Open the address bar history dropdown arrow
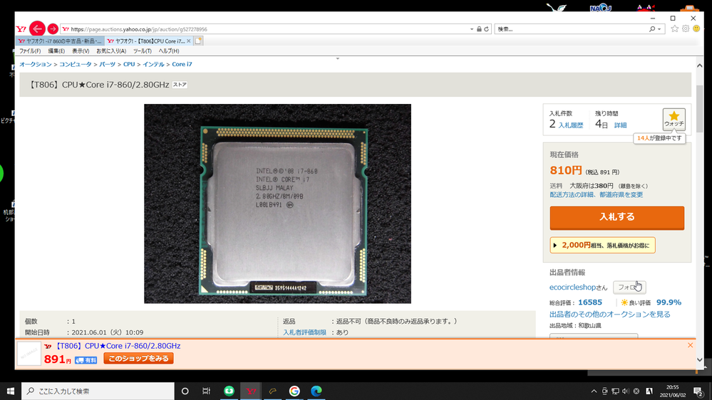This screenshot has height=400, width=712. click(471, 29)
